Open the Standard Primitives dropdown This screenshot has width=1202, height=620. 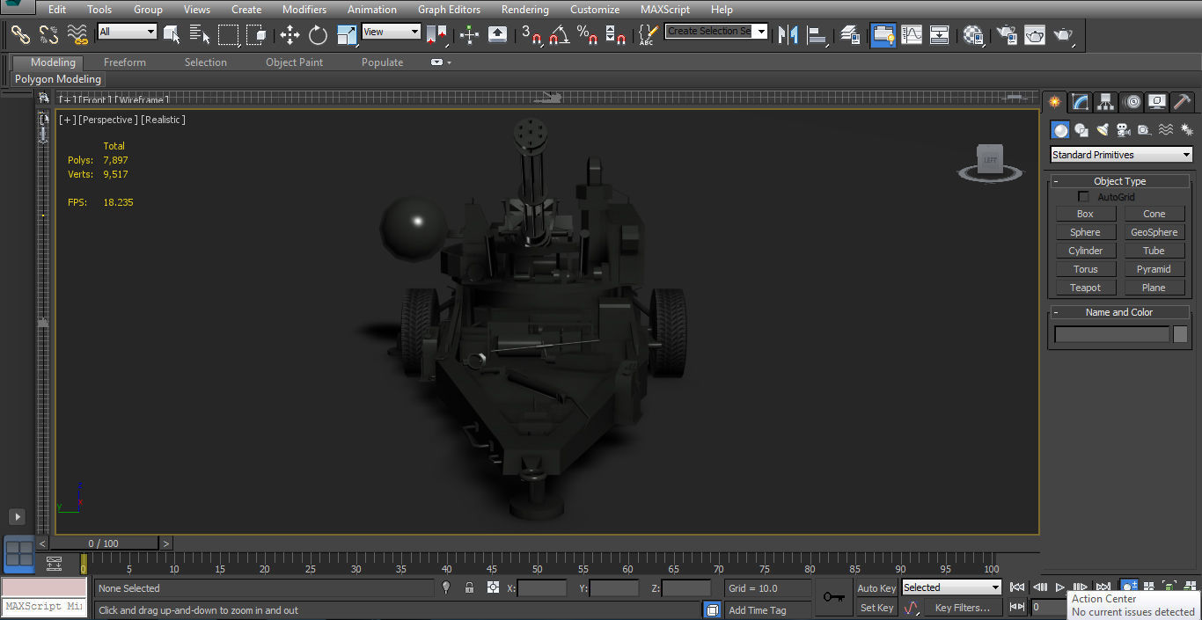tap(1122, 155)
